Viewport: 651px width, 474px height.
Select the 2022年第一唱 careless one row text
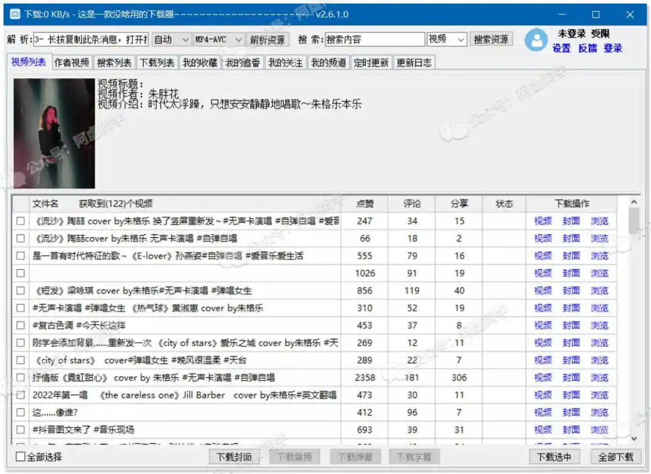pyautogui.click(x=184, y=395)
